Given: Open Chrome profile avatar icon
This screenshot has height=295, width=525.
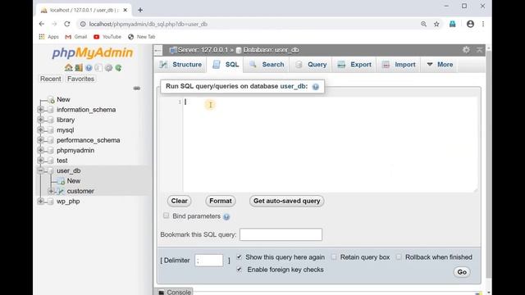Looking at the screenshot, I should point(470,24).
